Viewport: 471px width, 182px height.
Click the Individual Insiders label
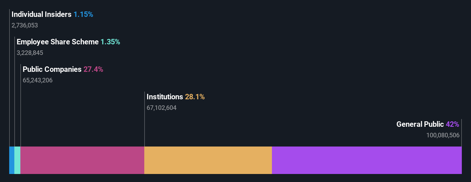pyautogui.click(x=42, y=14)
